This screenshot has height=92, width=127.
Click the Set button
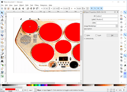coord(112,35)
